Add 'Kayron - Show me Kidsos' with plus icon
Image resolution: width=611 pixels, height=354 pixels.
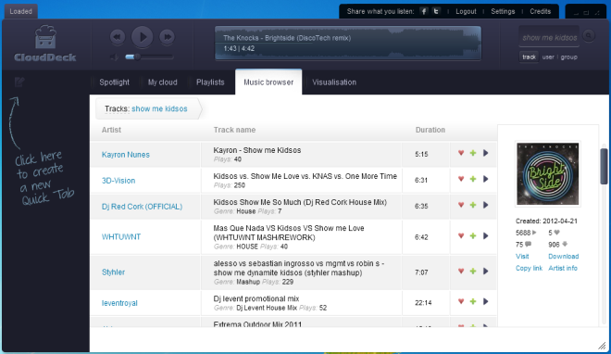[x=473, y=153]
